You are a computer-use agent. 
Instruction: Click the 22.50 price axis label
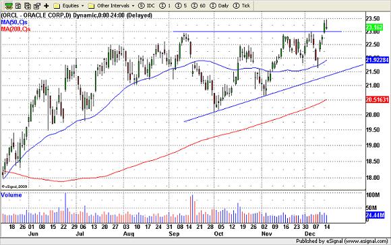click(373, 44)
